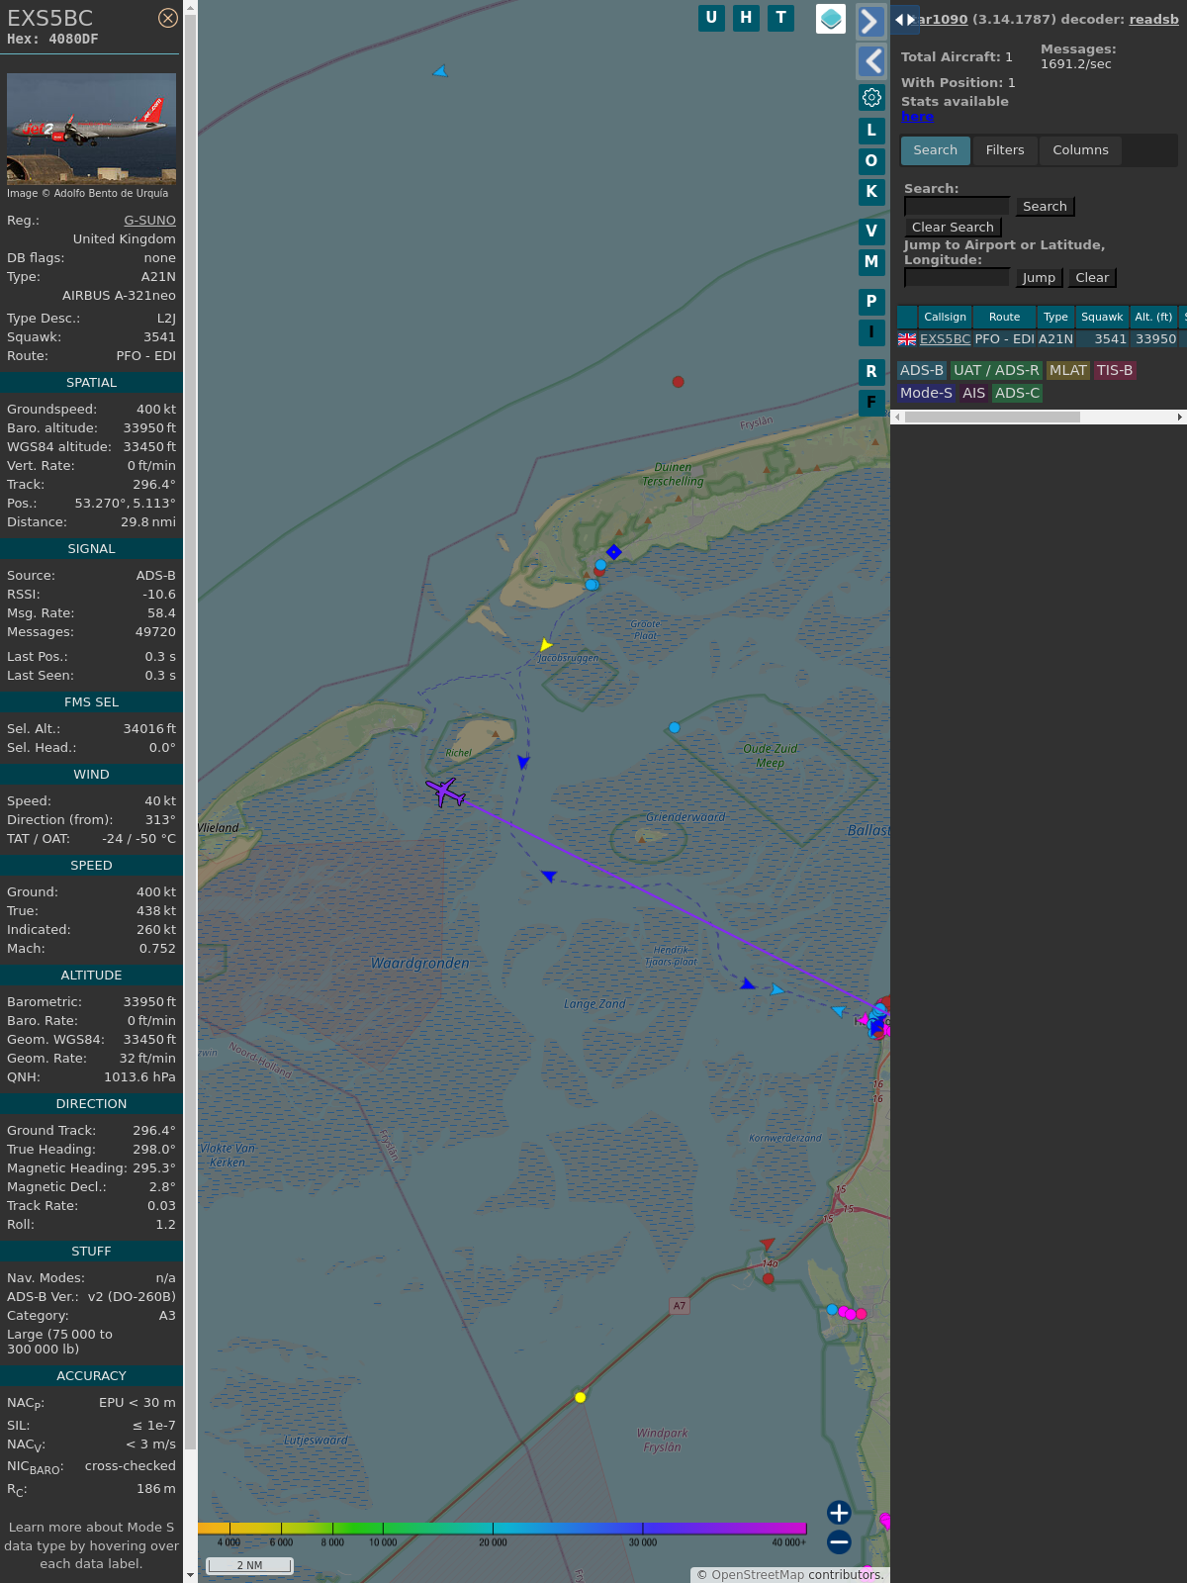Viewport: 1187px width, 1583px height.
Task: Toggle the ADS-B source filter
Action: tap(921, 370)
